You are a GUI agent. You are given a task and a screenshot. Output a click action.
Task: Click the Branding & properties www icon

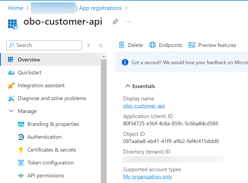tap(21, 124)
